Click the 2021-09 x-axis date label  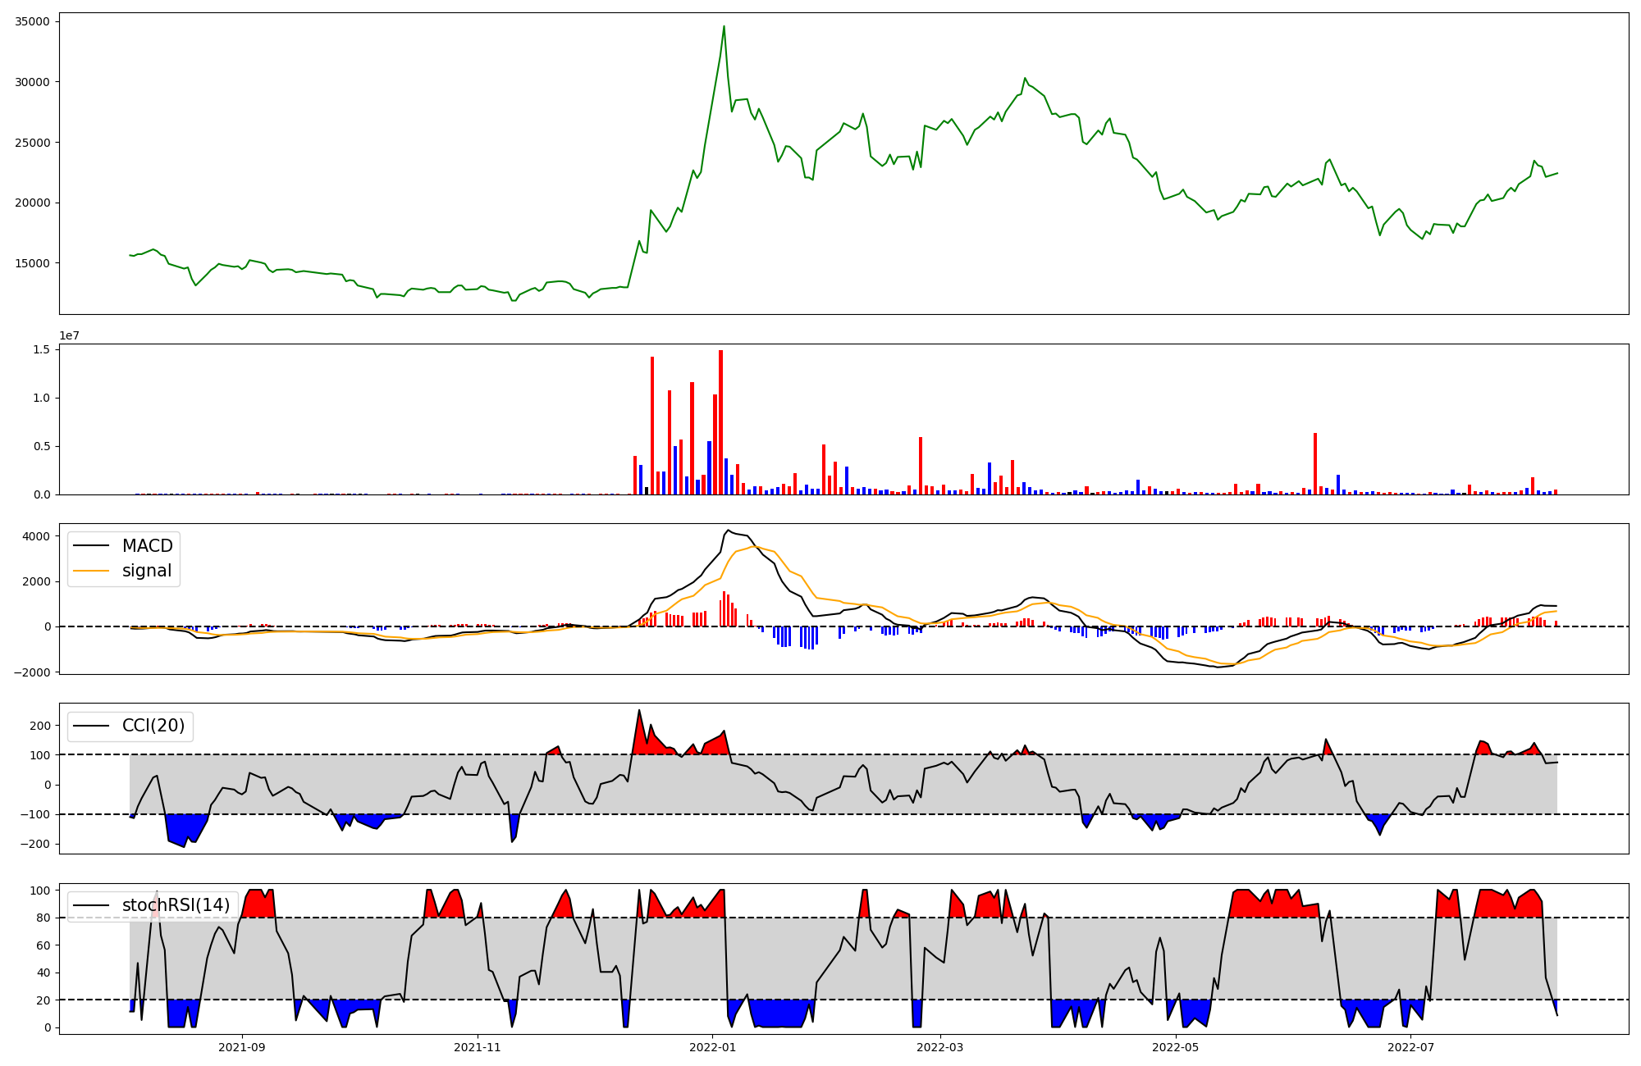click(242, 1047)
